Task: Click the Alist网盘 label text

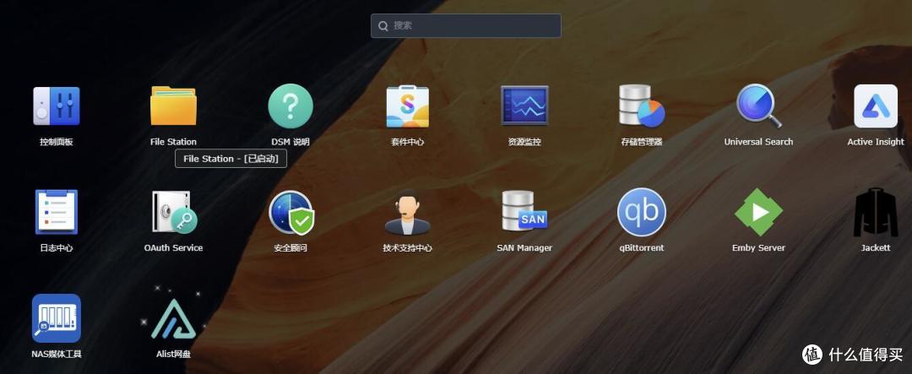Action: [173, 354]
